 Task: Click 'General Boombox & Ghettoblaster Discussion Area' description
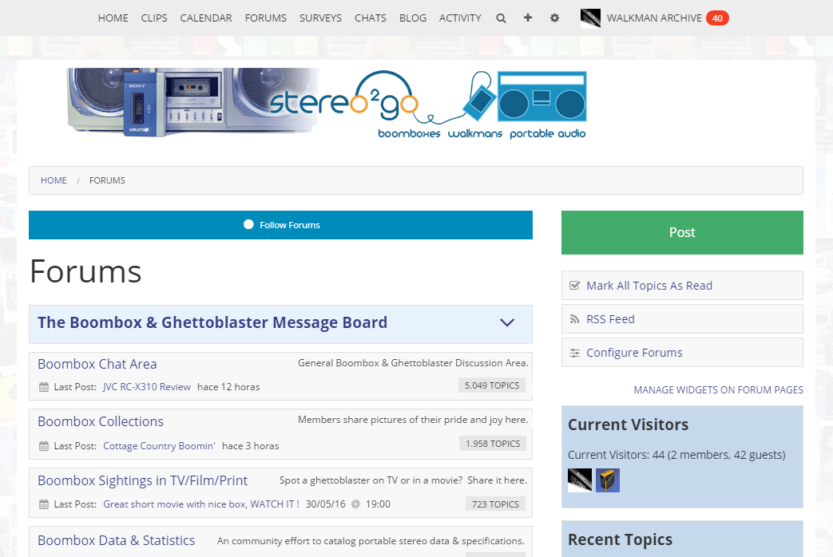pos(413,363)
